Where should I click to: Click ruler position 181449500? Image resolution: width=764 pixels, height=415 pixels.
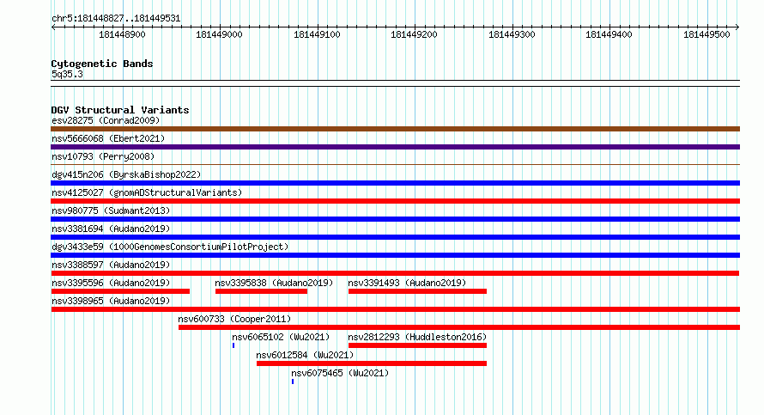coord(707,34)
